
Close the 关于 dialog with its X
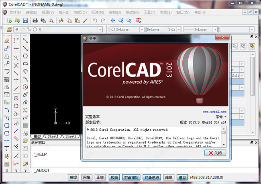tap(222, 38)
